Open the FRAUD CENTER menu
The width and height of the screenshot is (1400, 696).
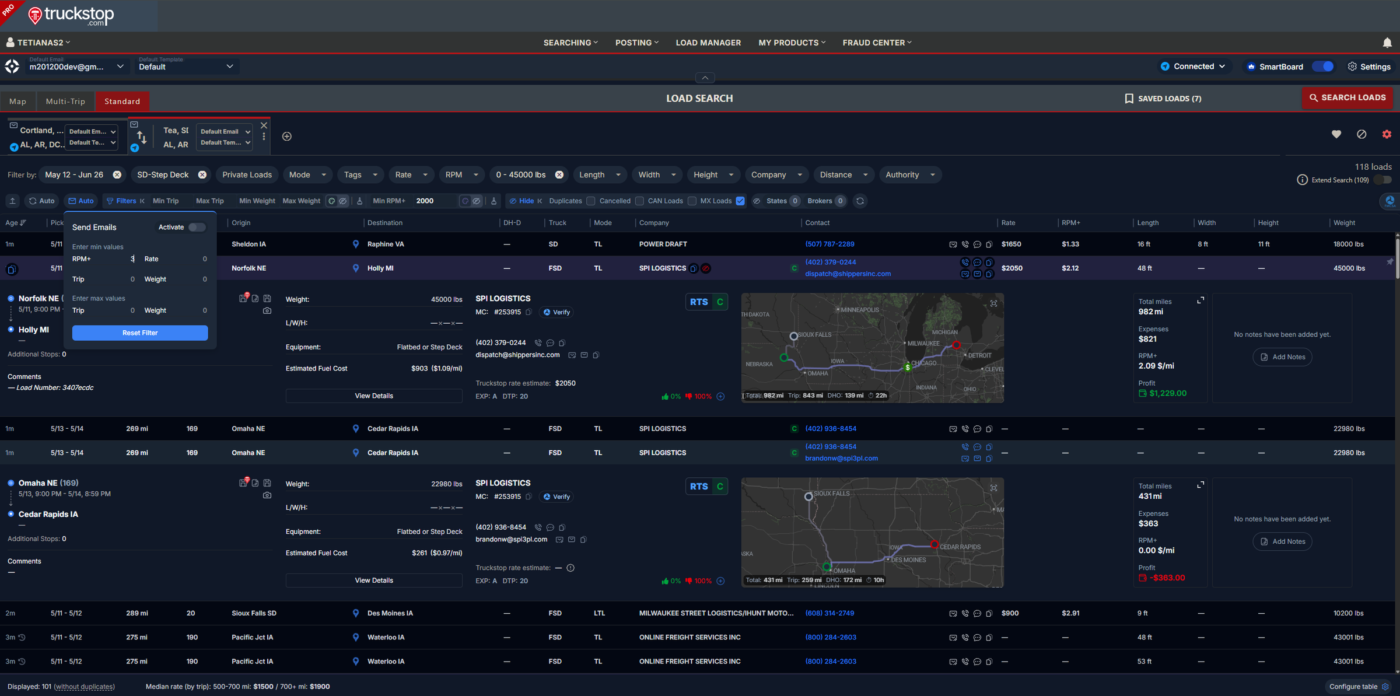pyautogui.click(x=877, y=43)
